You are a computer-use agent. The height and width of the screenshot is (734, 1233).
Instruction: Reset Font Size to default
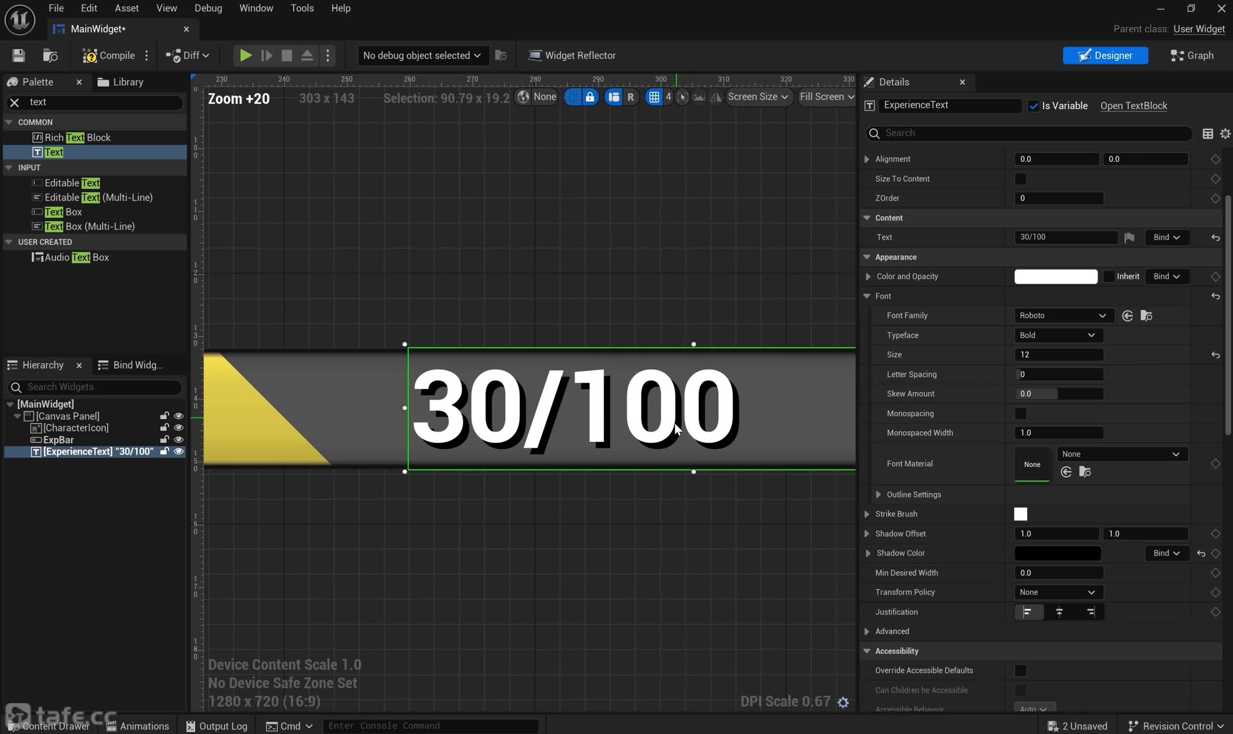click(1215, 355)
